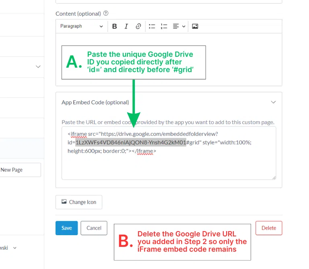Apply numbered list formatting
Image resolution: width=309 pixels, height=269 pixels.
[164, 26]
